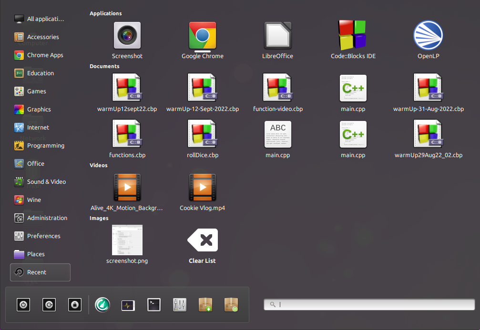Open main.cpp beside warmUp-31-Aug-2022.cbp
This screenshot has height=330, width=480.
(x=353, y=93)
